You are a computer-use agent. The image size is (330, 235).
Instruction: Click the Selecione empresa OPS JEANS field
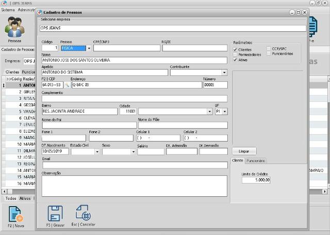[173, 28]
